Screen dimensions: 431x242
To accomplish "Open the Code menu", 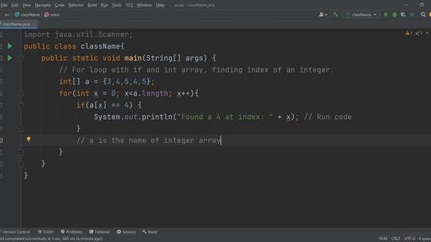I will point(59,5).
